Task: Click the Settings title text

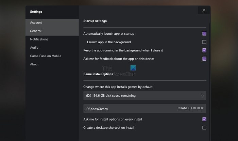Action: (36, 12)
